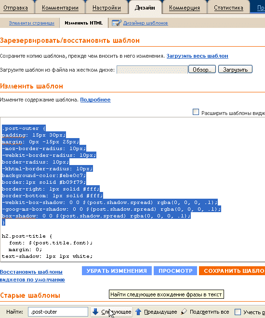Click the text-shadow line in code
The image size is (265, 318).
[47, 256]
